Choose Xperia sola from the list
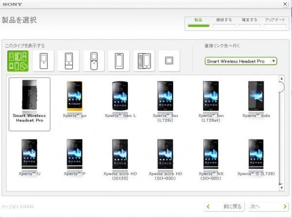 [256, 97]
